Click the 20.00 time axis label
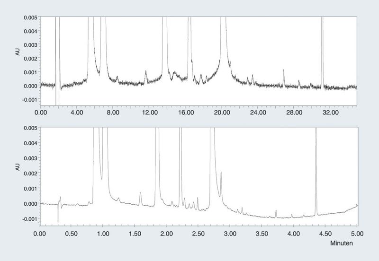The width and height of the screenshot is (379, 261). tap(222, 113)
